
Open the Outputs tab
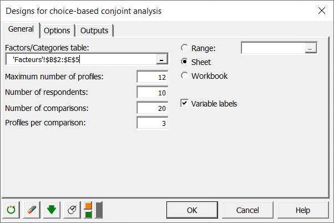pos(94,31)
